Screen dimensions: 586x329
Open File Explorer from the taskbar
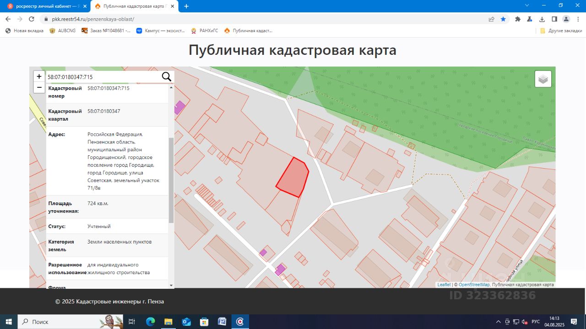coord(168,322)
